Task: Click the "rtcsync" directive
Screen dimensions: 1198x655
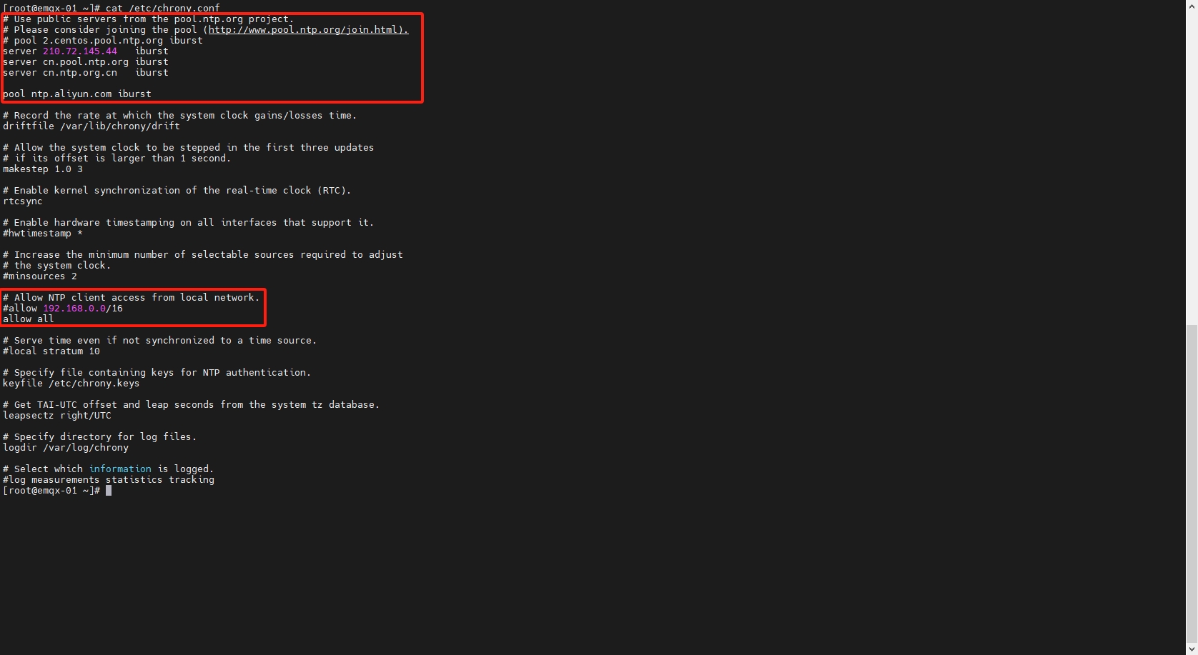Action: point(23,201)
